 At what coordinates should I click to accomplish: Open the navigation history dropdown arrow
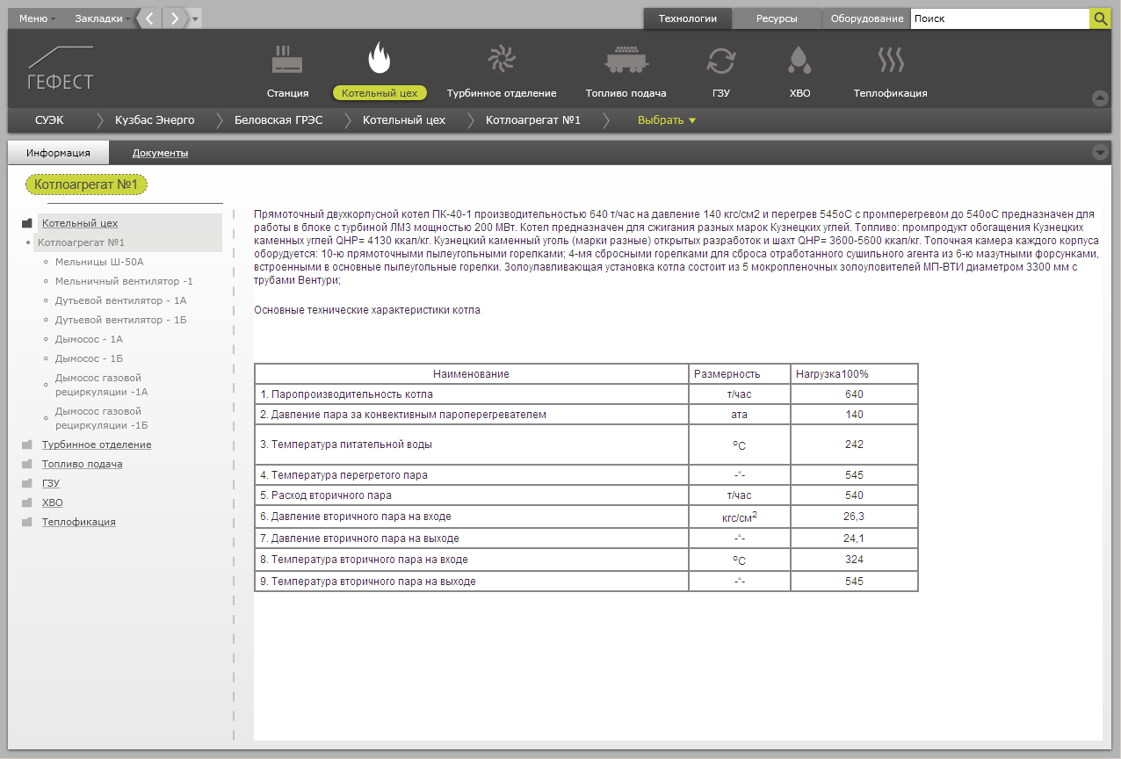(x=195, y=18)
